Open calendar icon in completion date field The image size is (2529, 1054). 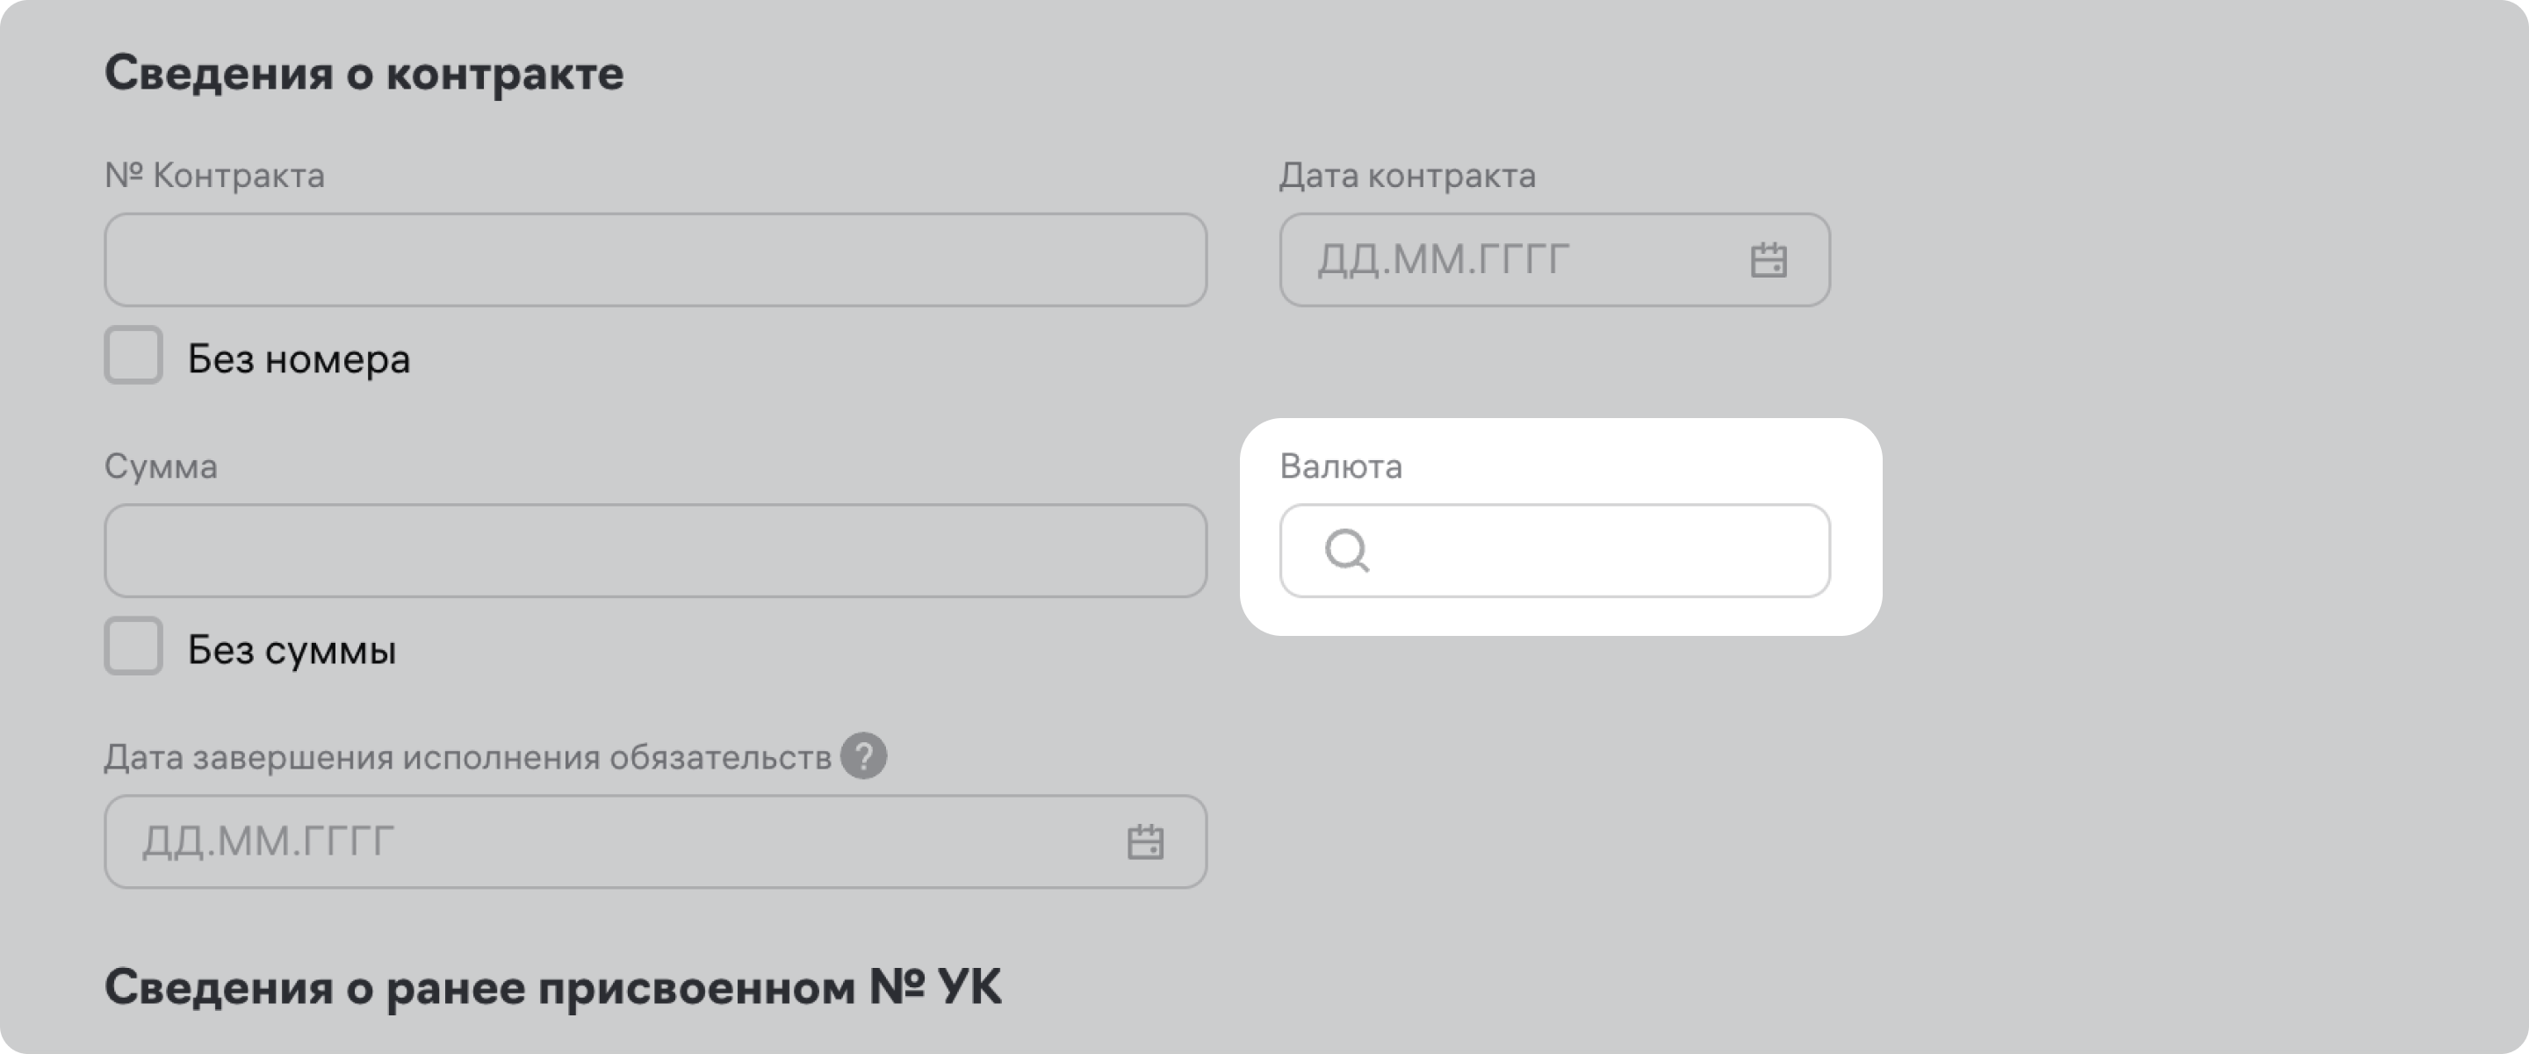pyautogui.click(x=1145, y=841)
